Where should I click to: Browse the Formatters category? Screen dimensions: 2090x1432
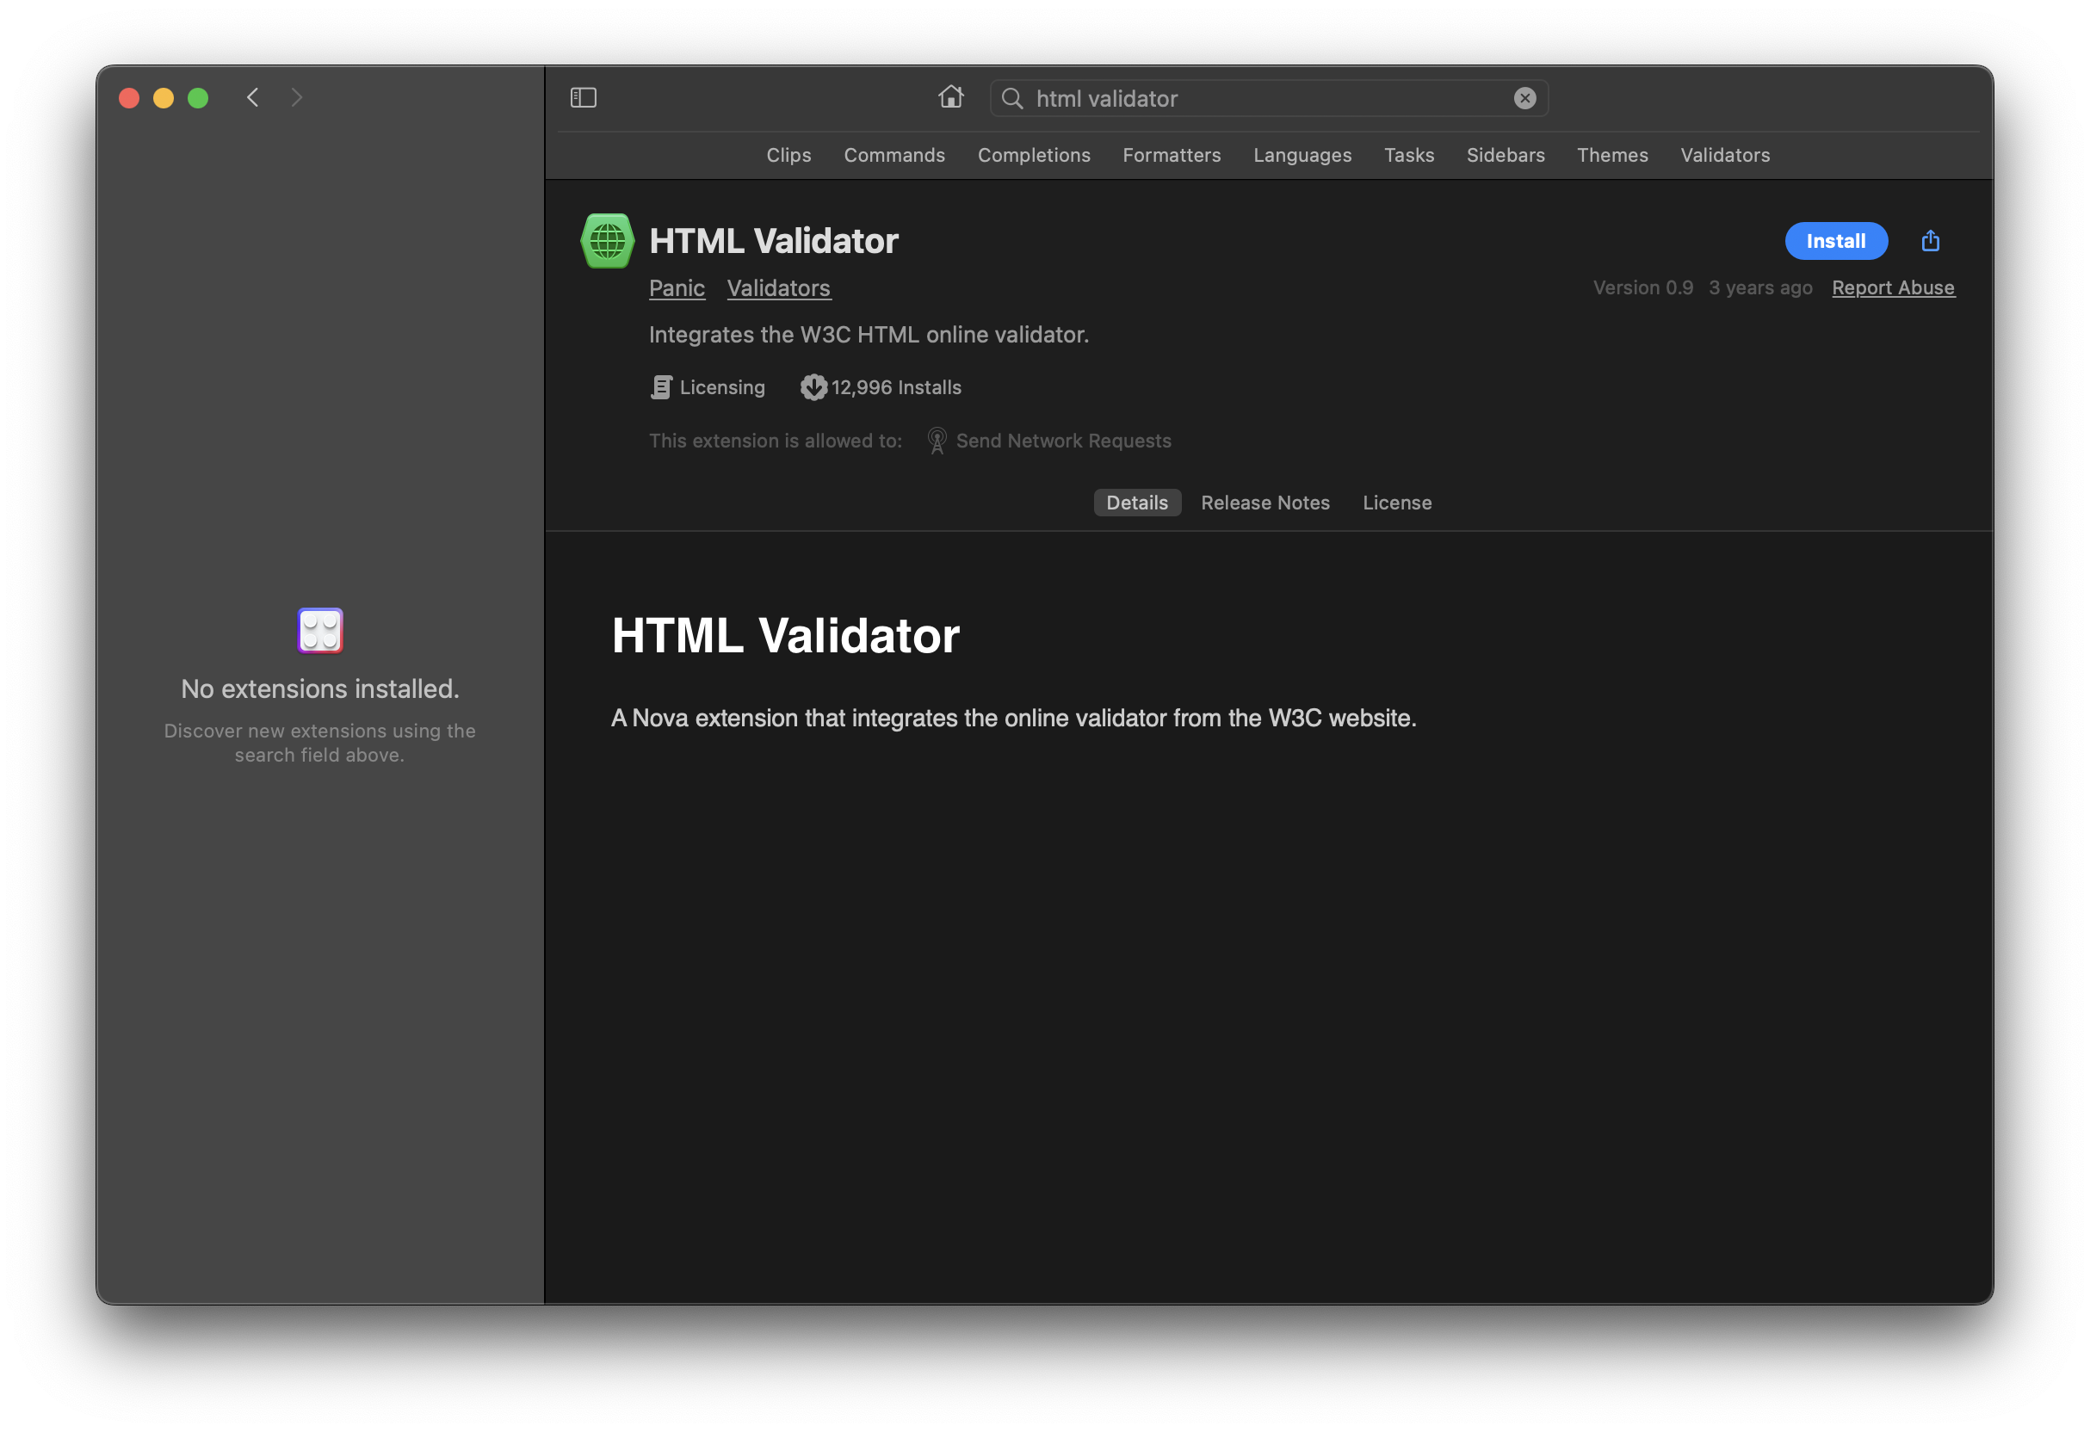1171,155
